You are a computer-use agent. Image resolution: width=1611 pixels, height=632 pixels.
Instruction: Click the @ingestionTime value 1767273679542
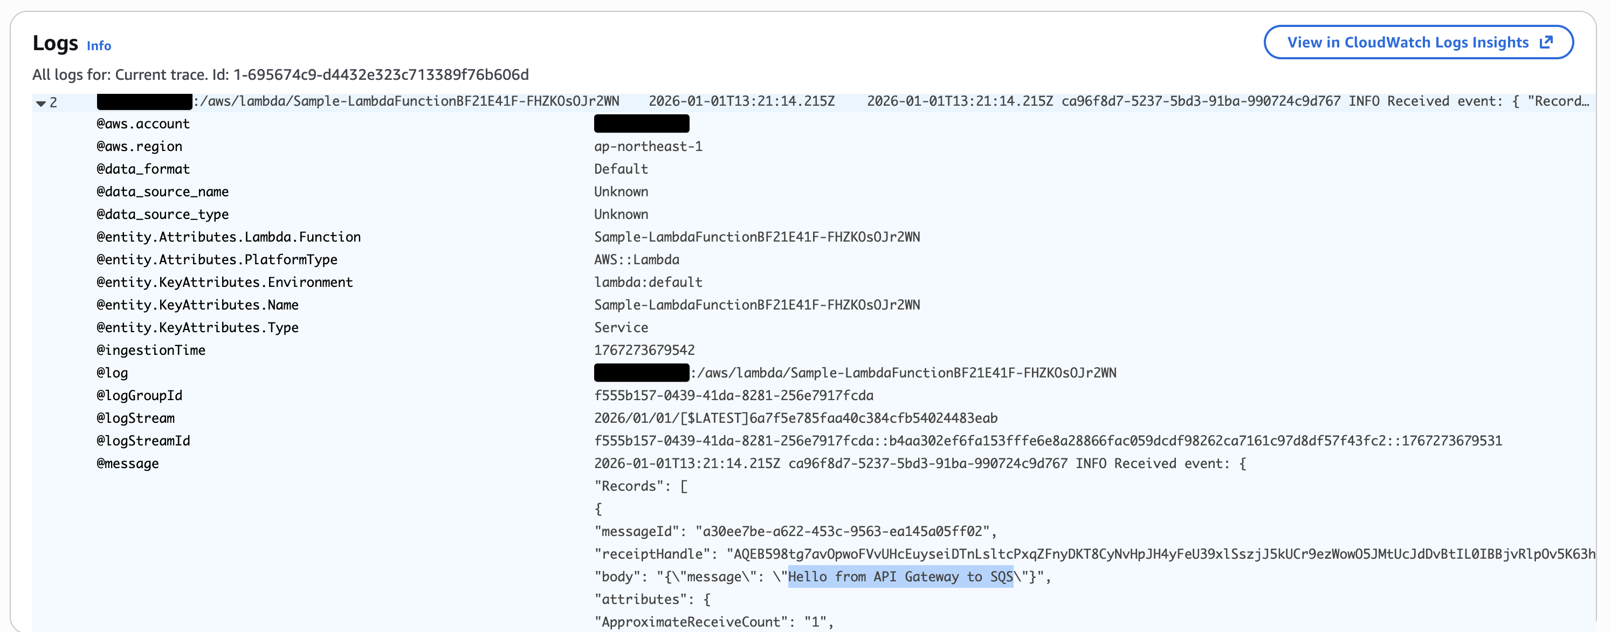click(644, 351)
